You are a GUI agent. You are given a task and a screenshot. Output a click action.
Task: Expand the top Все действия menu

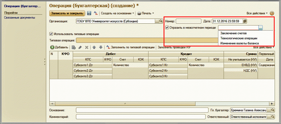tap(257, 13)
